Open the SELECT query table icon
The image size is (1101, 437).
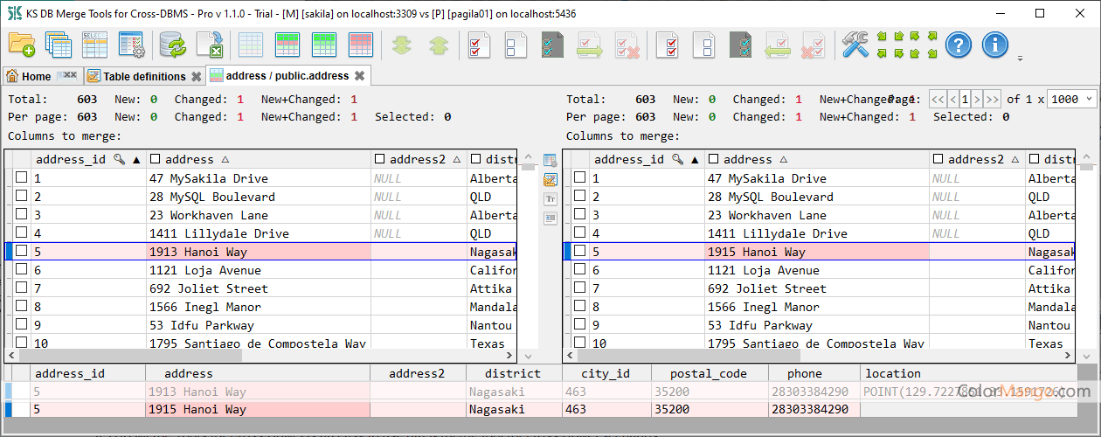tap(94, 45)
